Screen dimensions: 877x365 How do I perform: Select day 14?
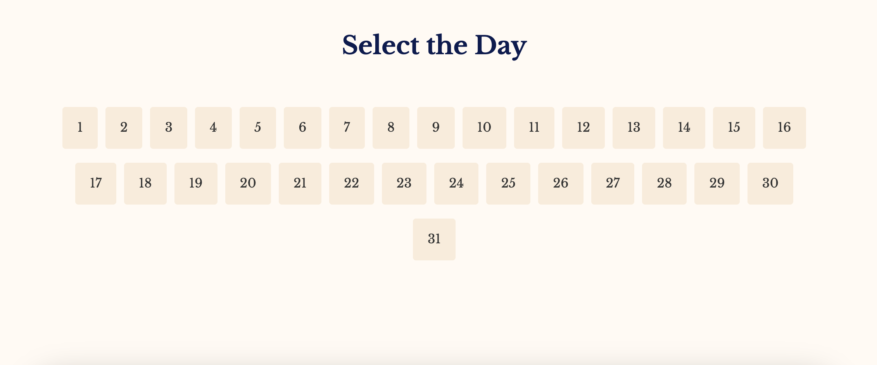(684, 128)
